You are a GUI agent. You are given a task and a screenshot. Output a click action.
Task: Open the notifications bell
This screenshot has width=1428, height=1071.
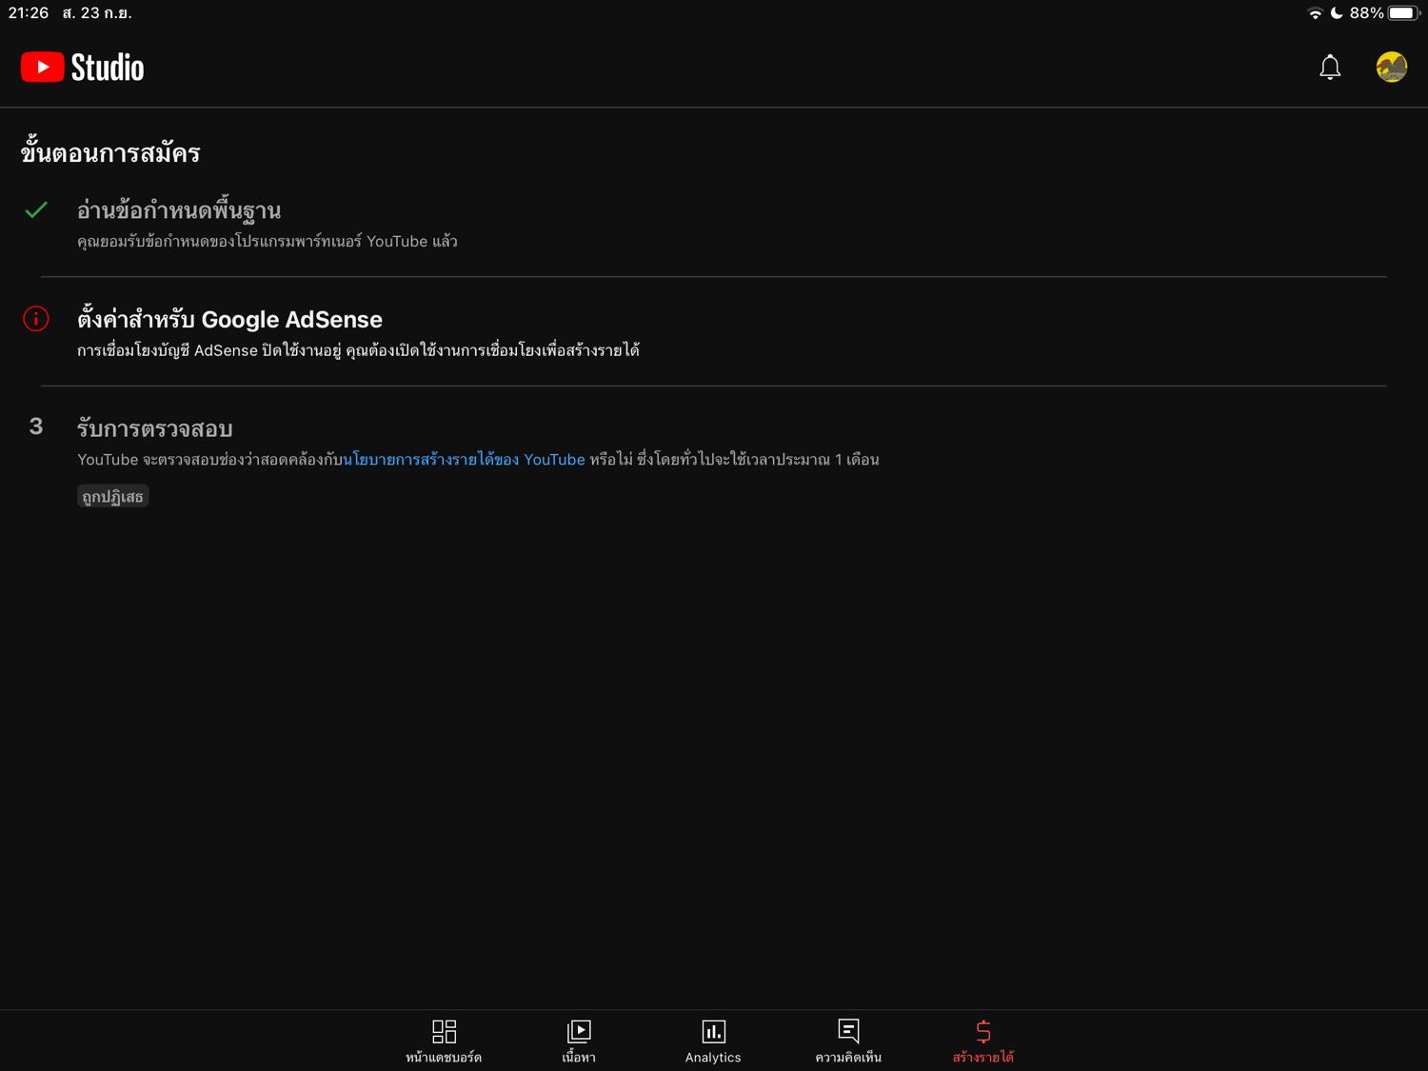[1330, 67]
